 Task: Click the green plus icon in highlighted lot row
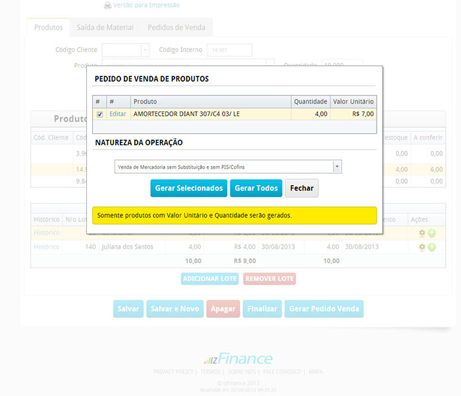[x=432, y=233]
